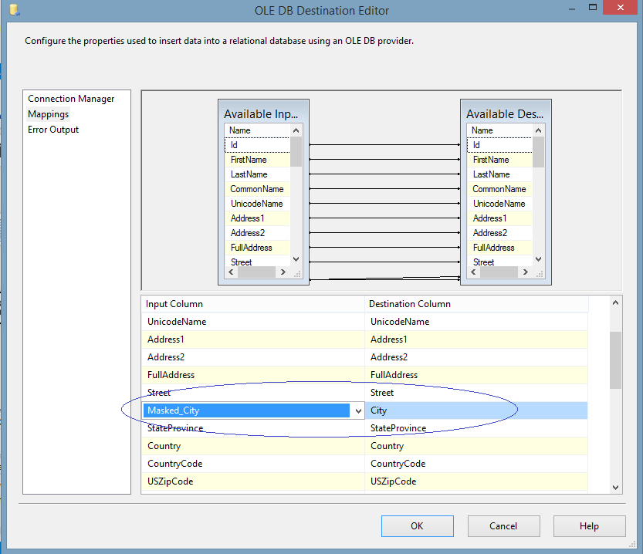Viewport: 643px width, 554px height.
Task: Click OK to save the mappings
Action: 417,525
